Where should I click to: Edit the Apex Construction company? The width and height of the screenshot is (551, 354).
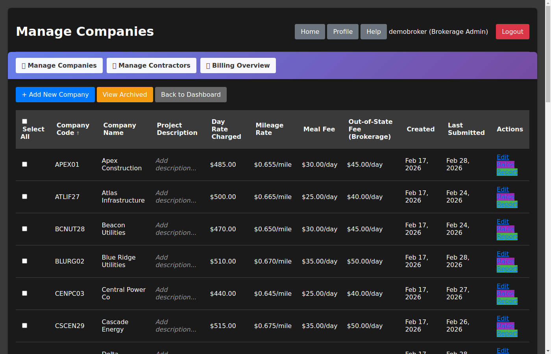coord(503,157)
